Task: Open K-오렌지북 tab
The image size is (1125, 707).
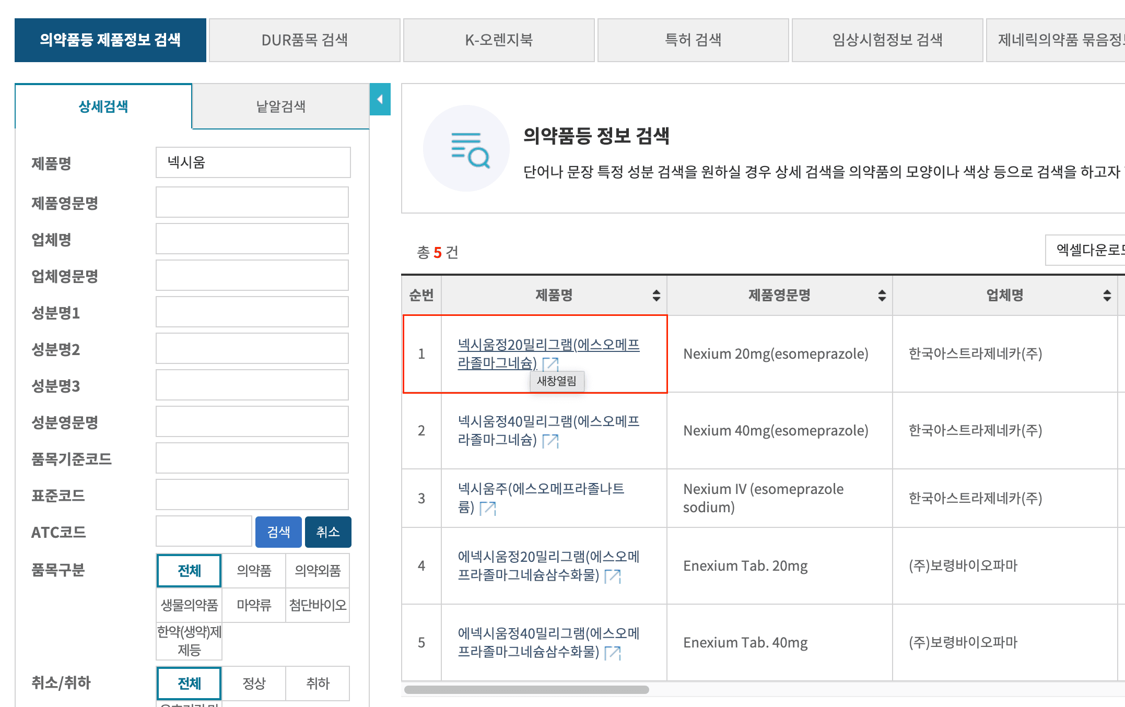Action: pos(499,40)
